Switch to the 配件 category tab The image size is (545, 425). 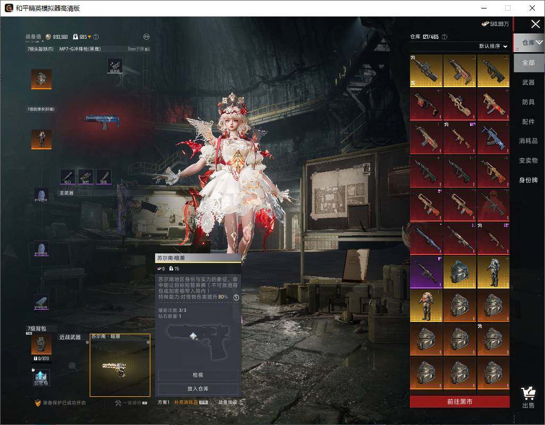[529, 122]
